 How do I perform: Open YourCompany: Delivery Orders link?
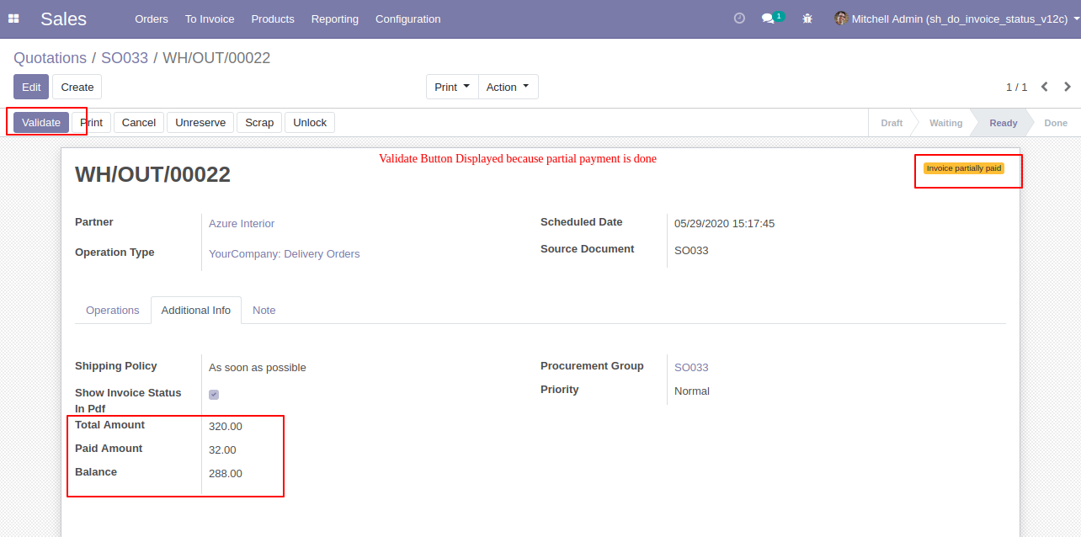(x=284, y=253)
